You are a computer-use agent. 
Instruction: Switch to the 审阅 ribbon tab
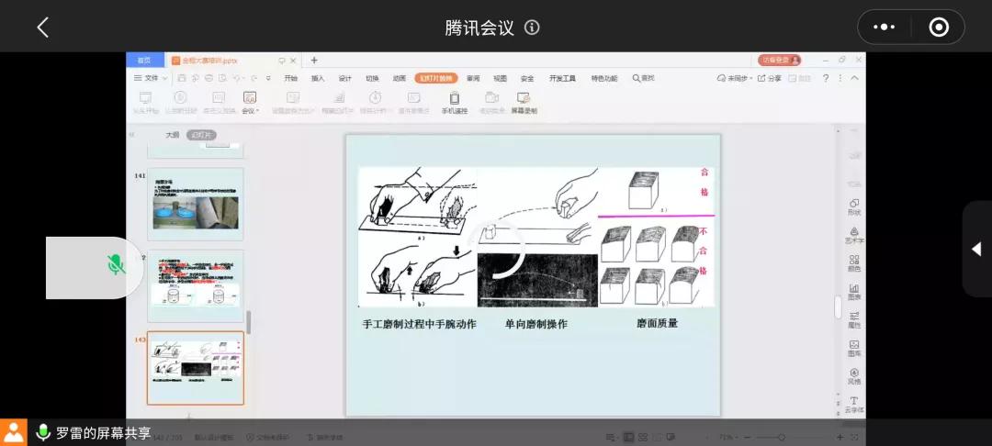pos(473,78)
